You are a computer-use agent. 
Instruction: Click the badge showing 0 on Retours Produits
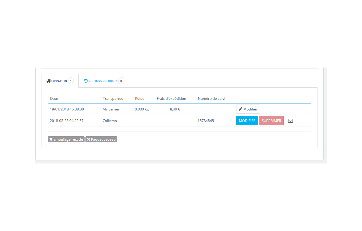121,81
